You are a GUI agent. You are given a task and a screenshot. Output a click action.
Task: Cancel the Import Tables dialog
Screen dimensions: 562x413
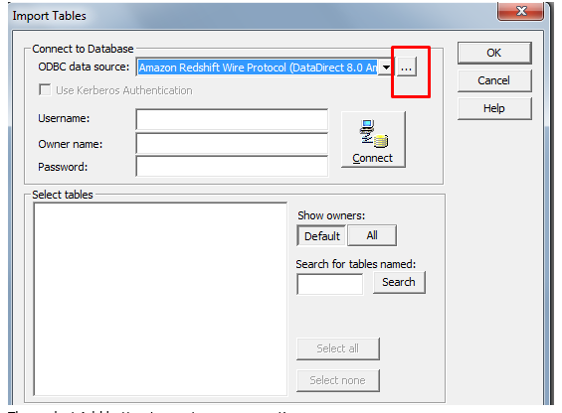(494, 80)
